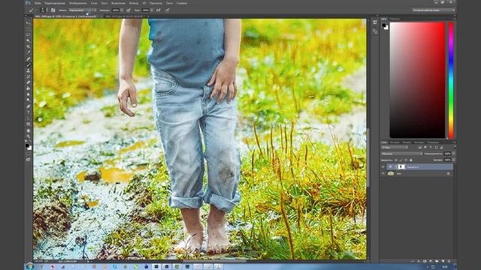481x270 pixels.
Task: Click the brush opacity value field
Action: point(116,10)
